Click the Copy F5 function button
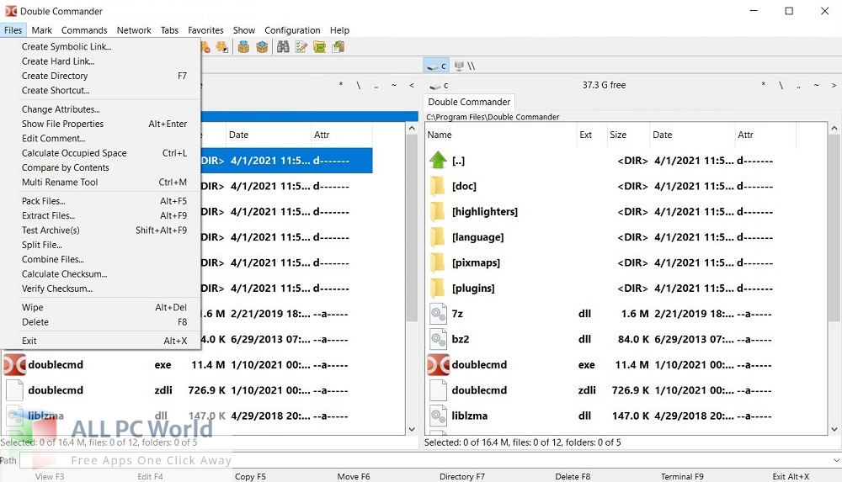Viewport: 842px width, 482px height. (250, 477)
